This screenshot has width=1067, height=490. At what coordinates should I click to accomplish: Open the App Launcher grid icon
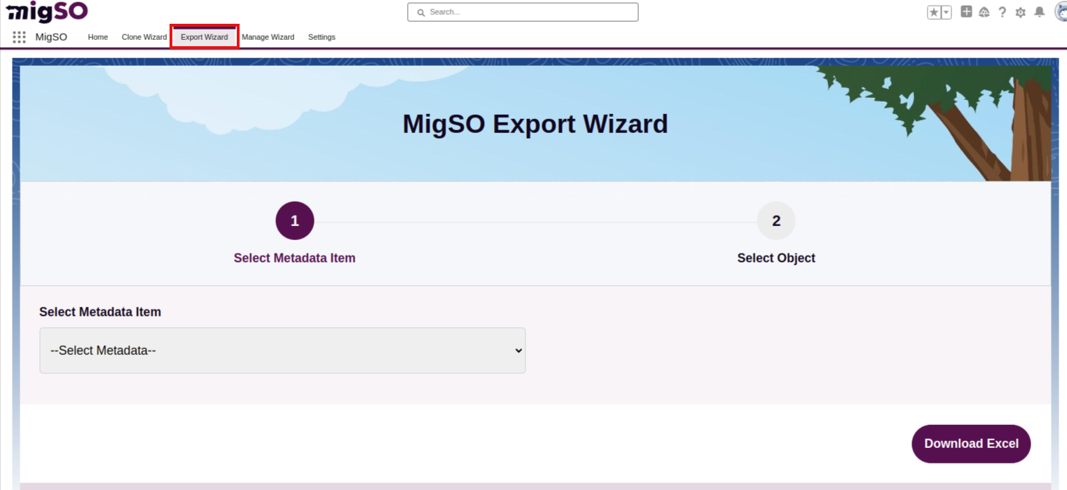pyautogui.click(x=19, y=37)
